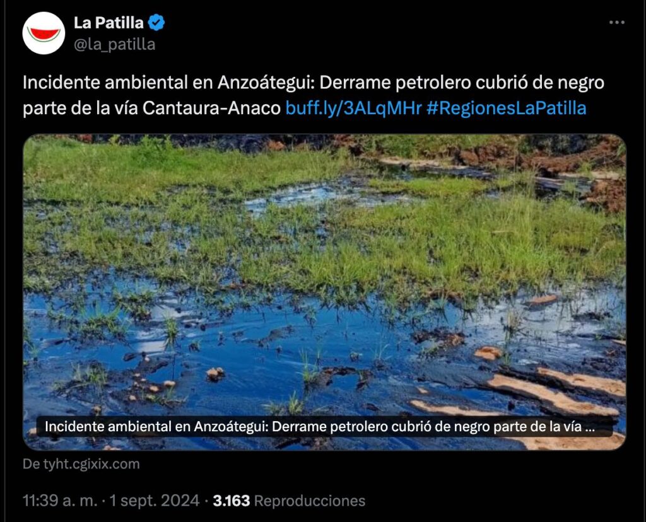
Task: Click the La Patilla watermelon avatar
Action: coord(44,33)
